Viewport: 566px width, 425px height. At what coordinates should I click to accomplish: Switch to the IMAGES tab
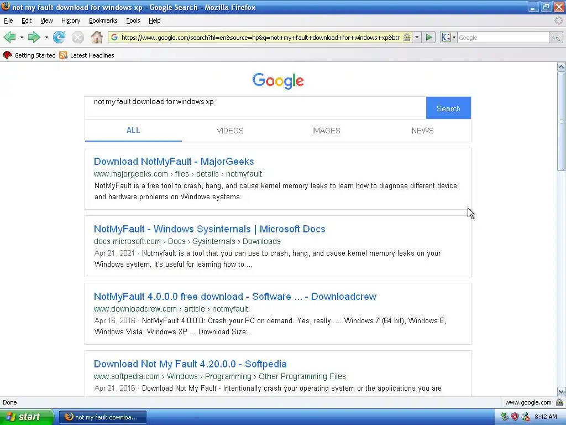pos(326,131)
